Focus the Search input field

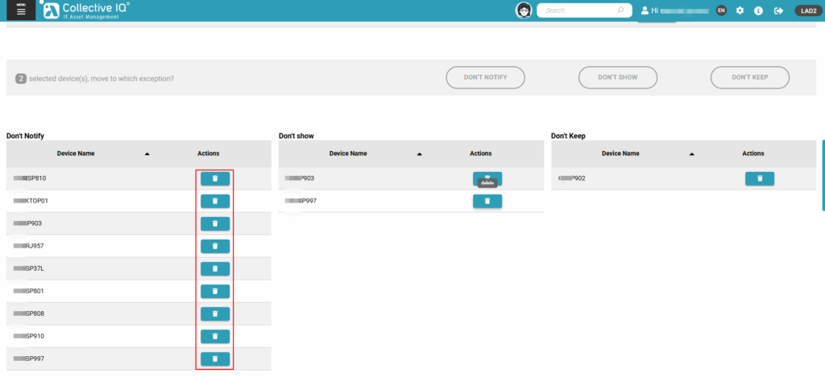tap(576, 10)
